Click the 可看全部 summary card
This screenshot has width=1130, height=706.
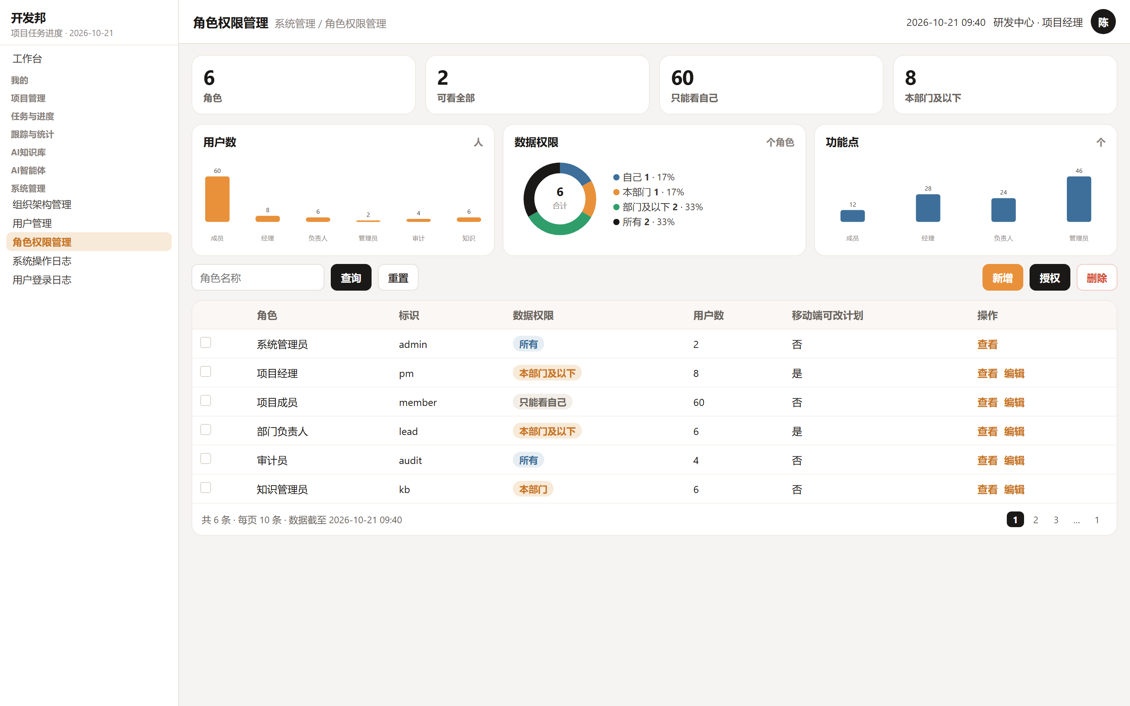538,85
